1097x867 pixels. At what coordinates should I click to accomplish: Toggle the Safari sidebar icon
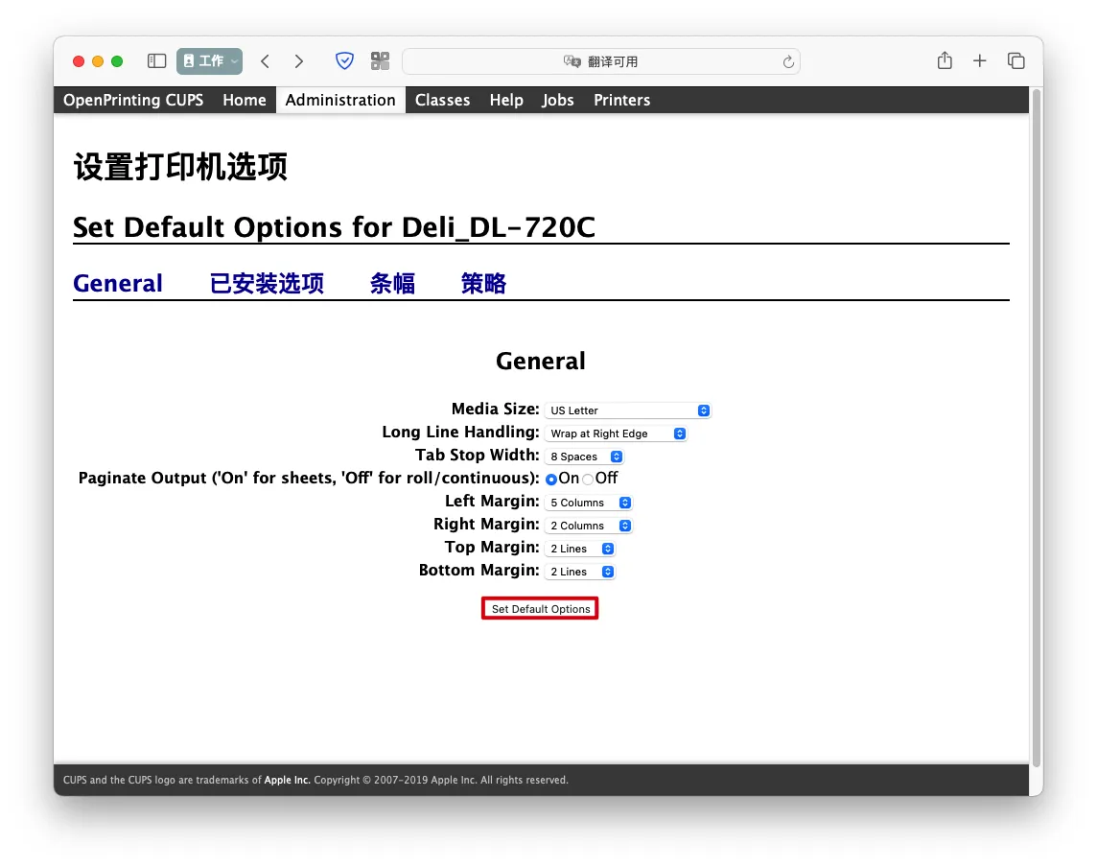[157, 61]
